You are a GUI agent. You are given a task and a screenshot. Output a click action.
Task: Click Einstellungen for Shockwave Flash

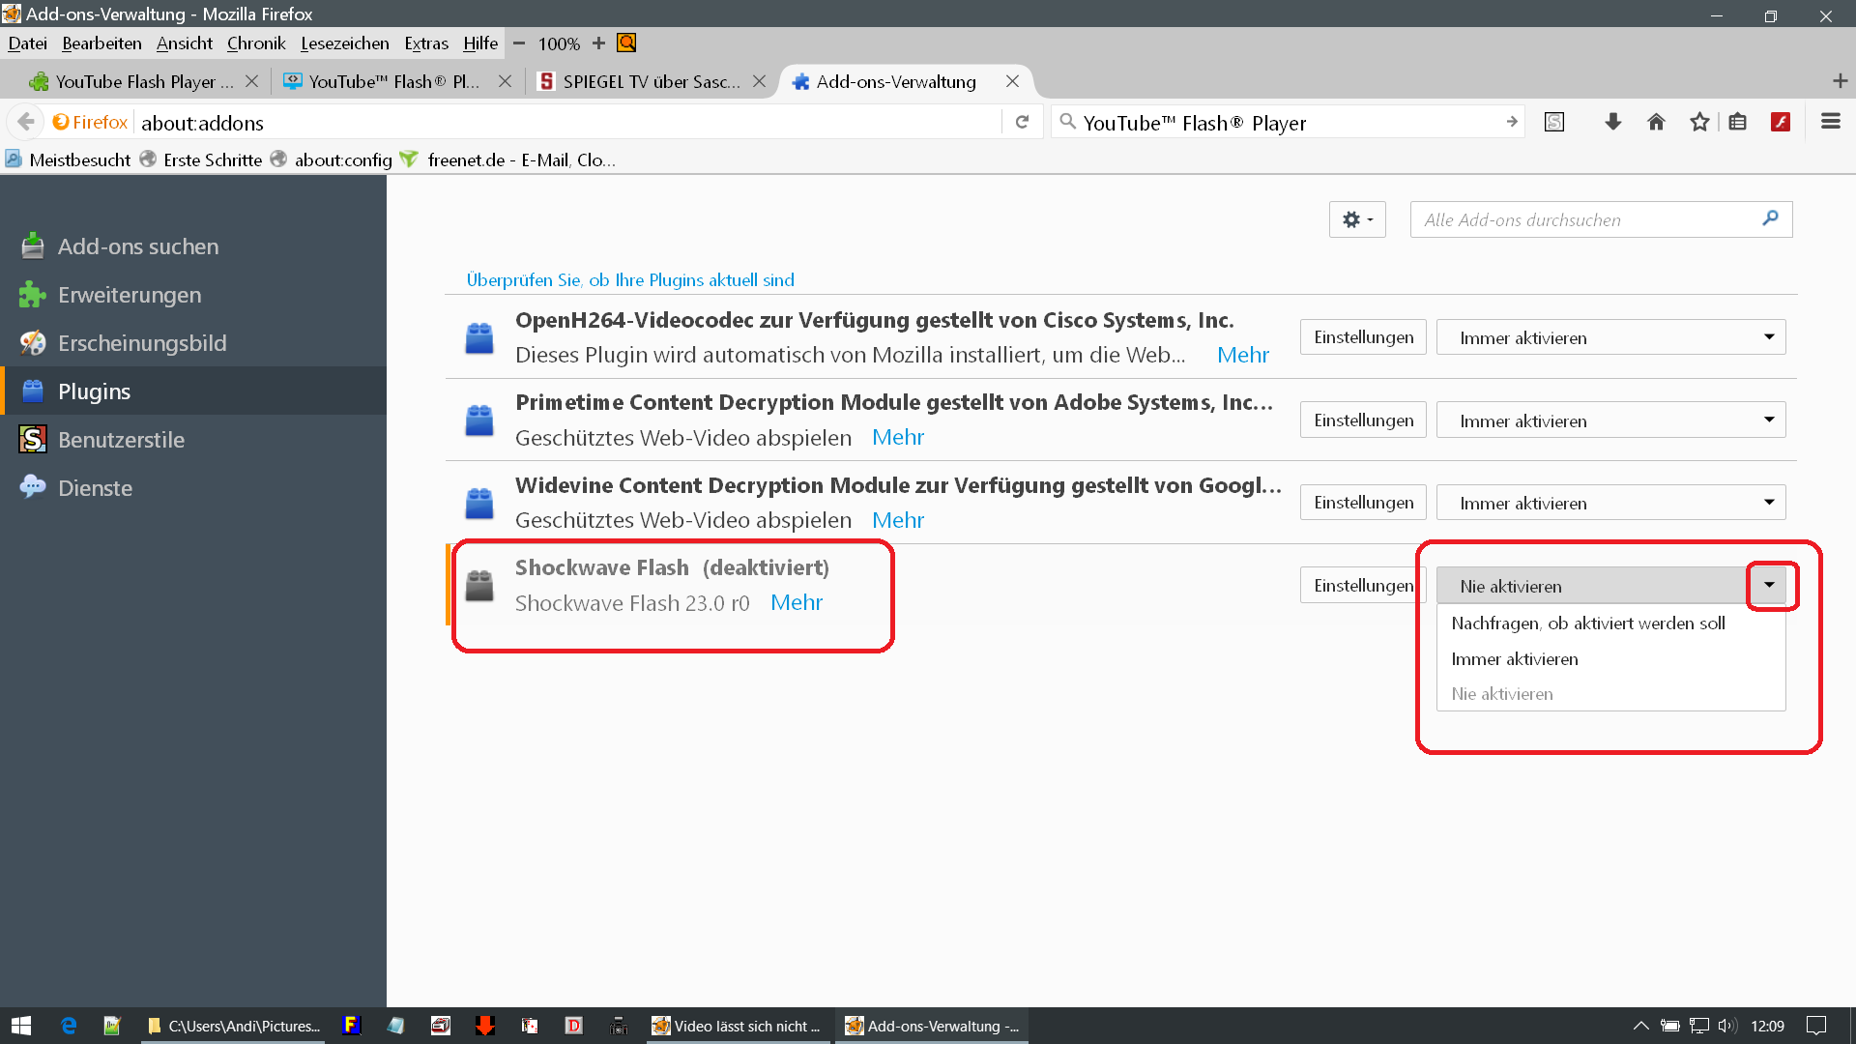coord(1362,586)
